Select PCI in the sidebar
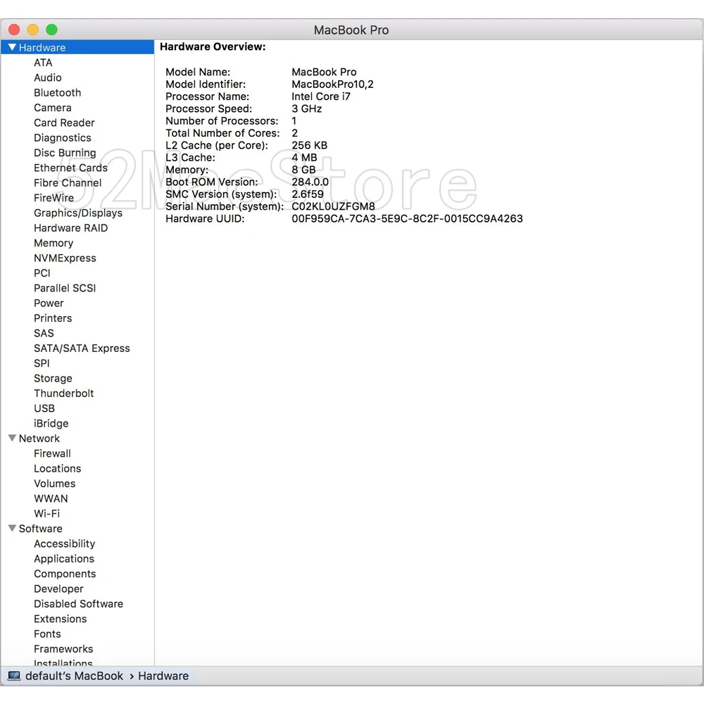Viewport: 704px width, 704px height. pyautogui.click(x=42, y=273)
